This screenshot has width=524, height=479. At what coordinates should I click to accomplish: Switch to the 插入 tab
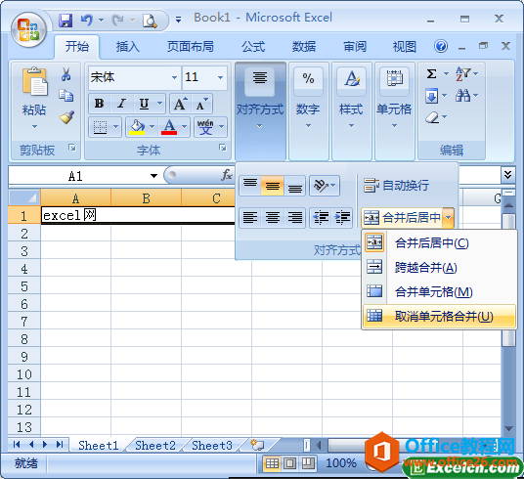pyautogui.click(x=128, y=47)
